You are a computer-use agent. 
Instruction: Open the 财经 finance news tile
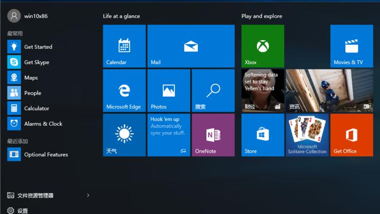point(263,90)
